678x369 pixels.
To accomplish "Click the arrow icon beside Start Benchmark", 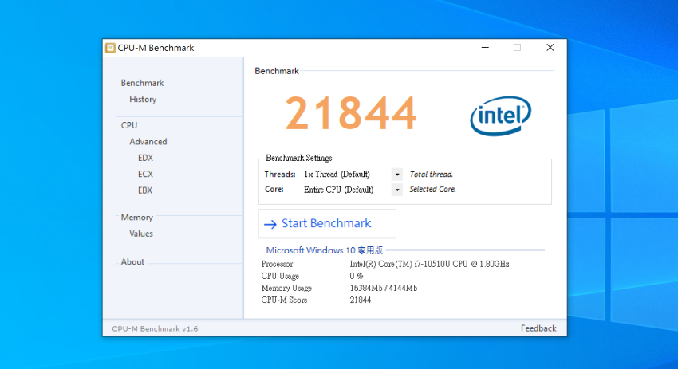I will click(x=270, y=224).
